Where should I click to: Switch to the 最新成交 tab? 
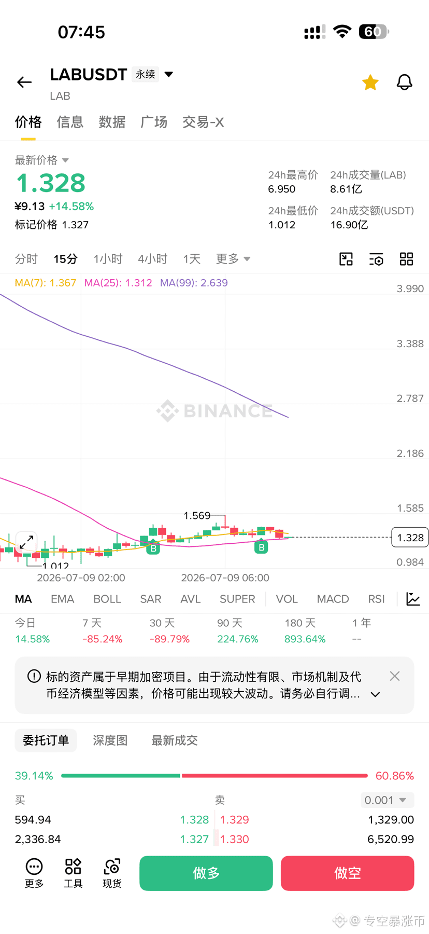coord(175,740)
